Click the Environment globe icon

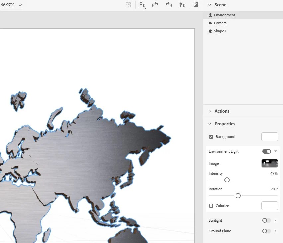210,15
